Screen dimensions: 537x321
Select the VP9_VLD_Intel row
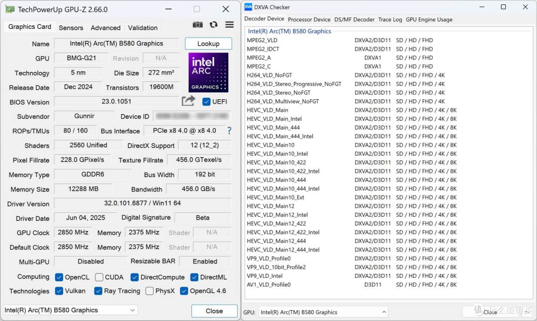point(352,276)
